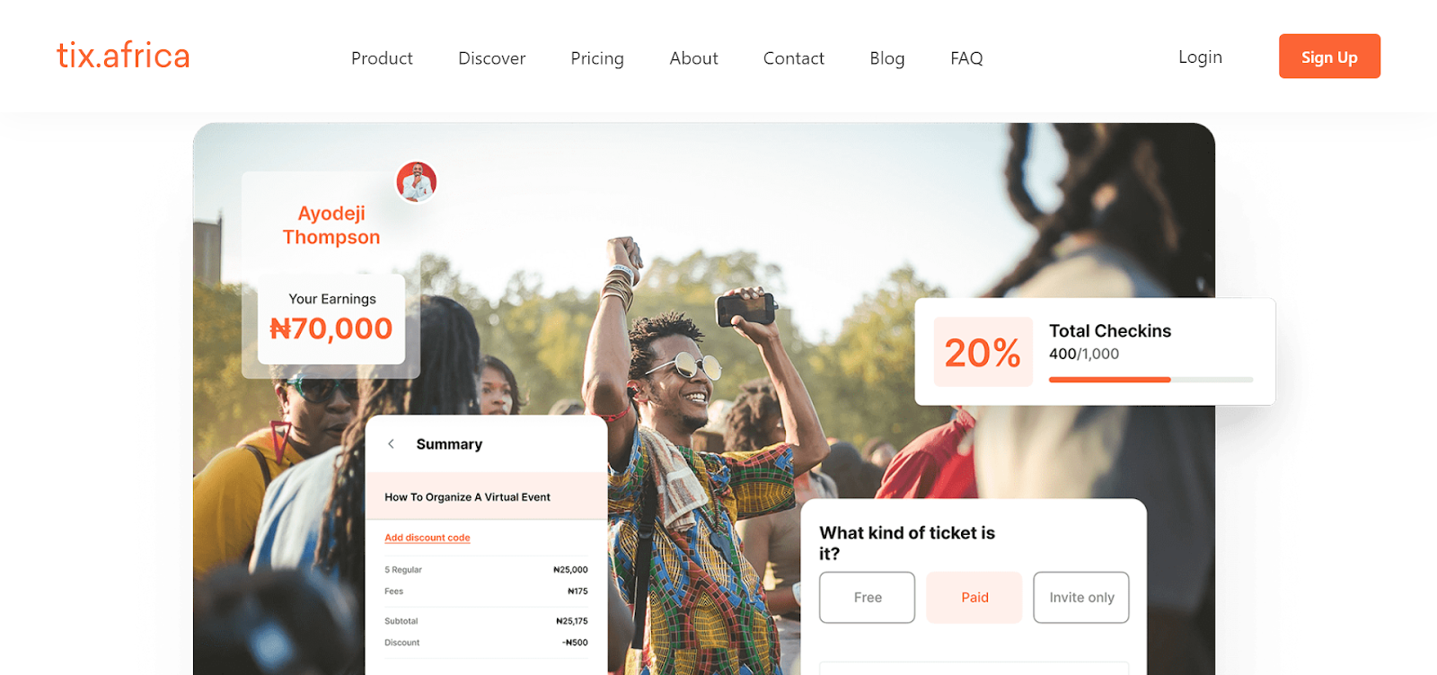The height and width of the screenshot is (675, 1437).
Task: Open the Discover menu item
Action: [491, 58]
